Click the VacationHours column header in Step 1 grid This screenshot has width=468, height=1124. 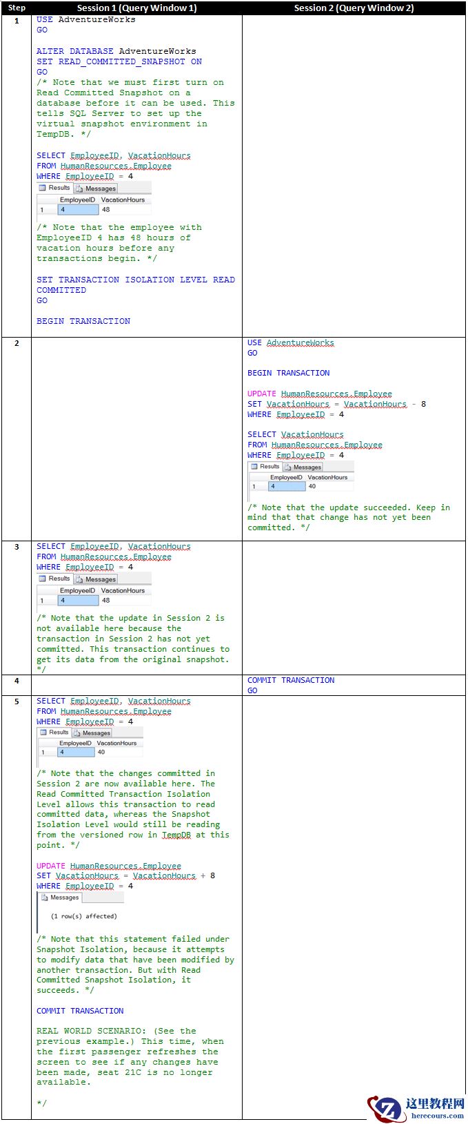tap(123, 200)
